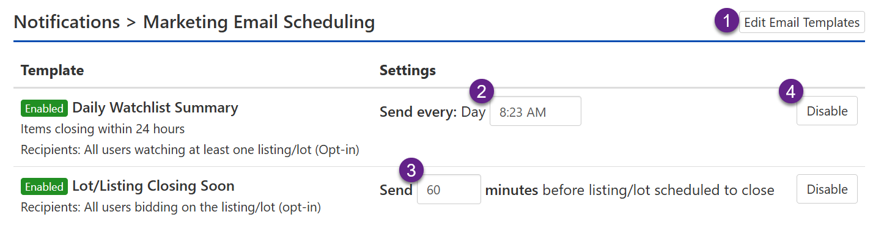This screenshot has width=873, height=228.
Task: Click the Enabled badge for Daily Watchlist Summary
Action: pyautogui.click(x=44, y=108)
